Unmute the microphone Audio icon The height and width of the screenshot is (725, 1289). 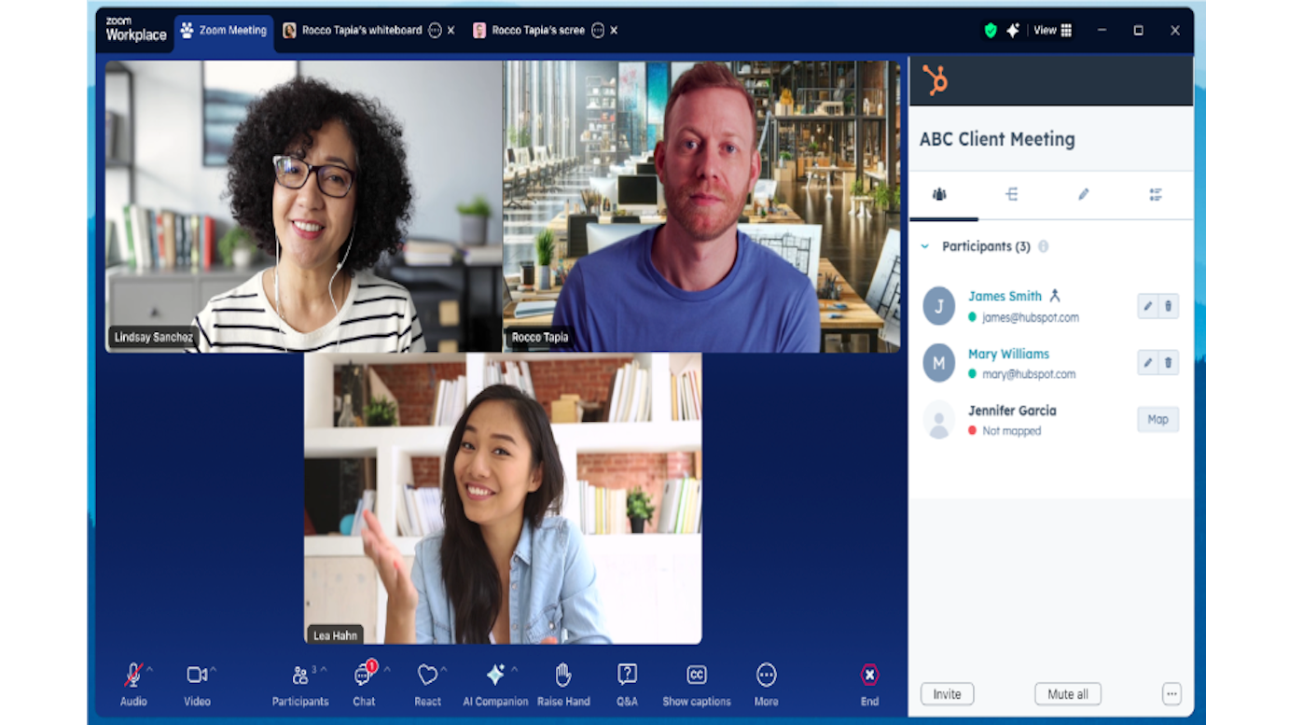[133, 675]
